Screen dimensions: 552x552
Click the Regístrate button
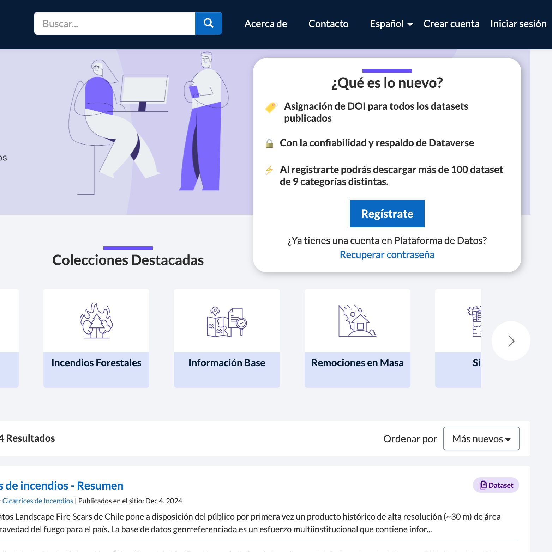[387, 214]
